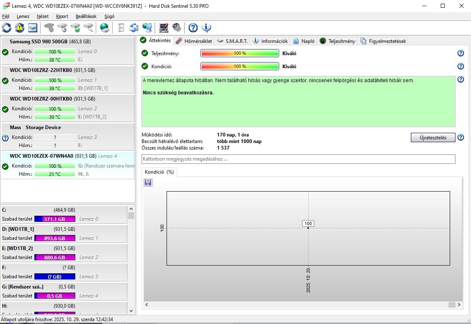Screen dimensions: 471x324
Task: Switch to the Figyelmeztetések tab
Action: click(x=383, y=41)
